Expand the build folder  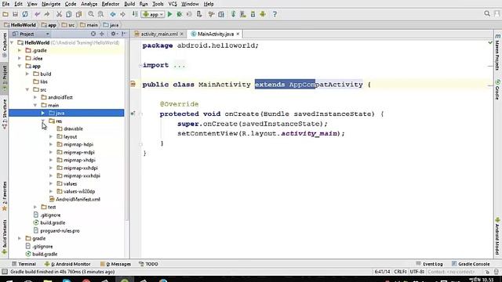(27, 74)
